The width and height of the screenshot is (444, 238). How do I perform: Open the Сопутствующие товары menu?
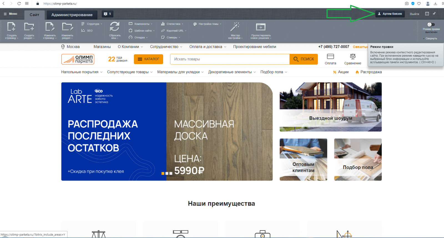(130, 72)
